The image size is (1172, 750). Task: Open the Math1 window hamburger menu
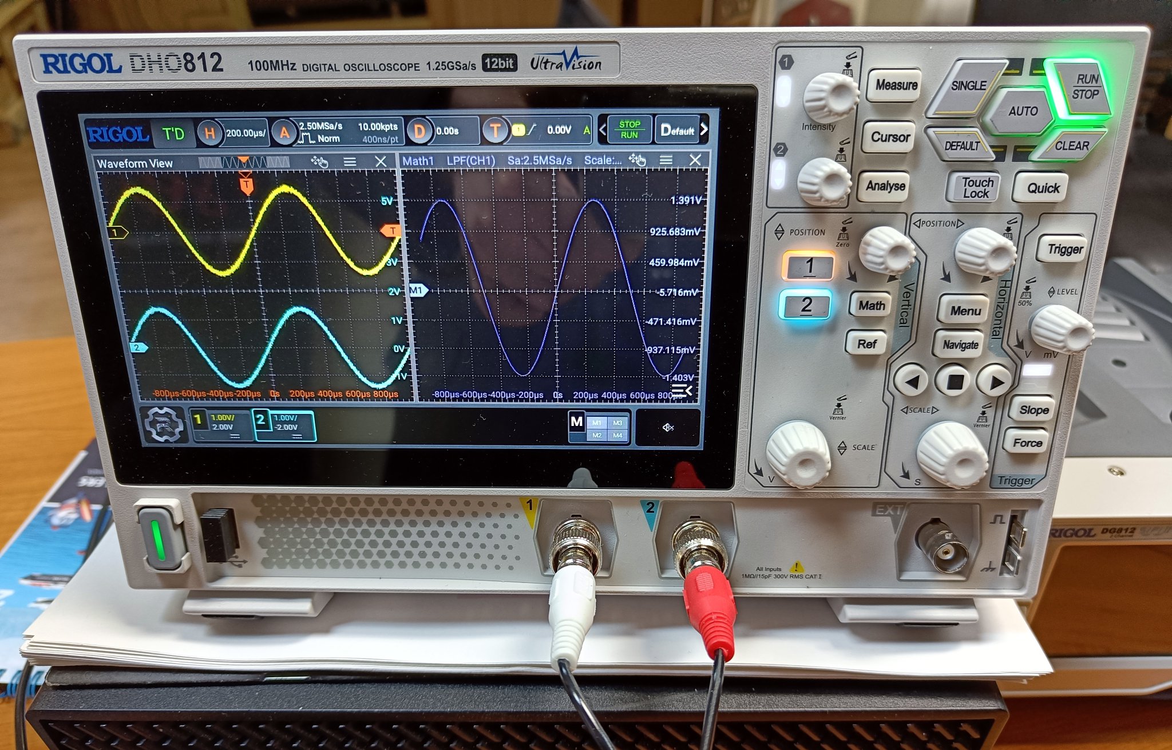click(666, 160)
